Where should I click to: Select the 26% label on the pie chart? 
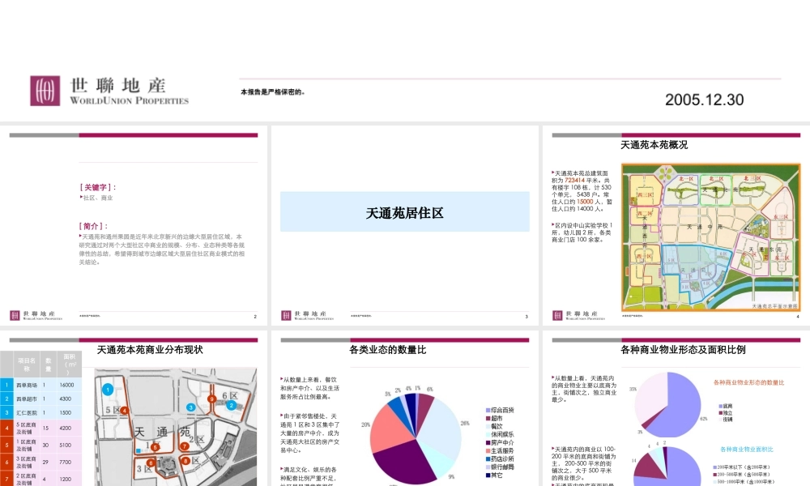[x=465, y=423]
